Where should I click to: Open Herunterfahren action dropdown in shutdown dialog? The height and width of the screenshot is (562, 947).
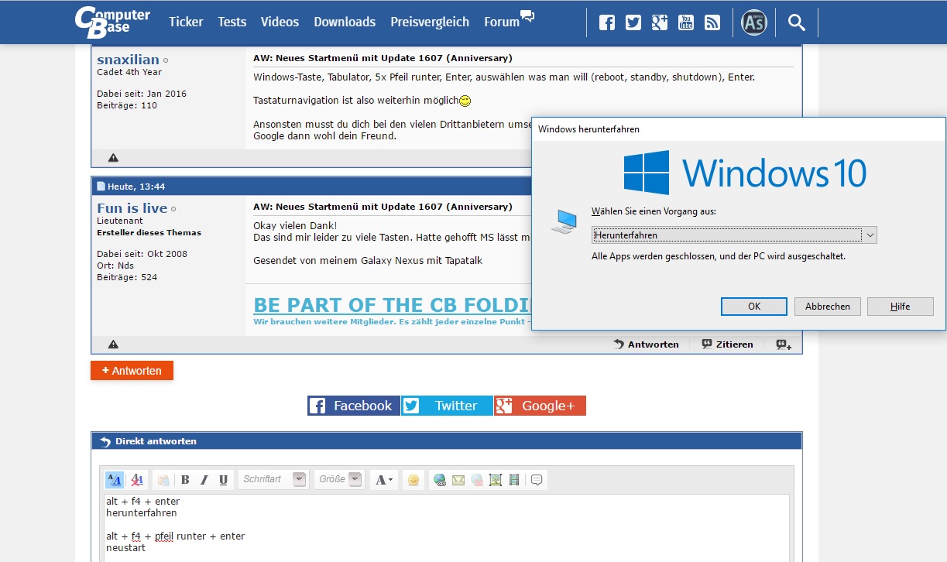[x=733, y=235]
